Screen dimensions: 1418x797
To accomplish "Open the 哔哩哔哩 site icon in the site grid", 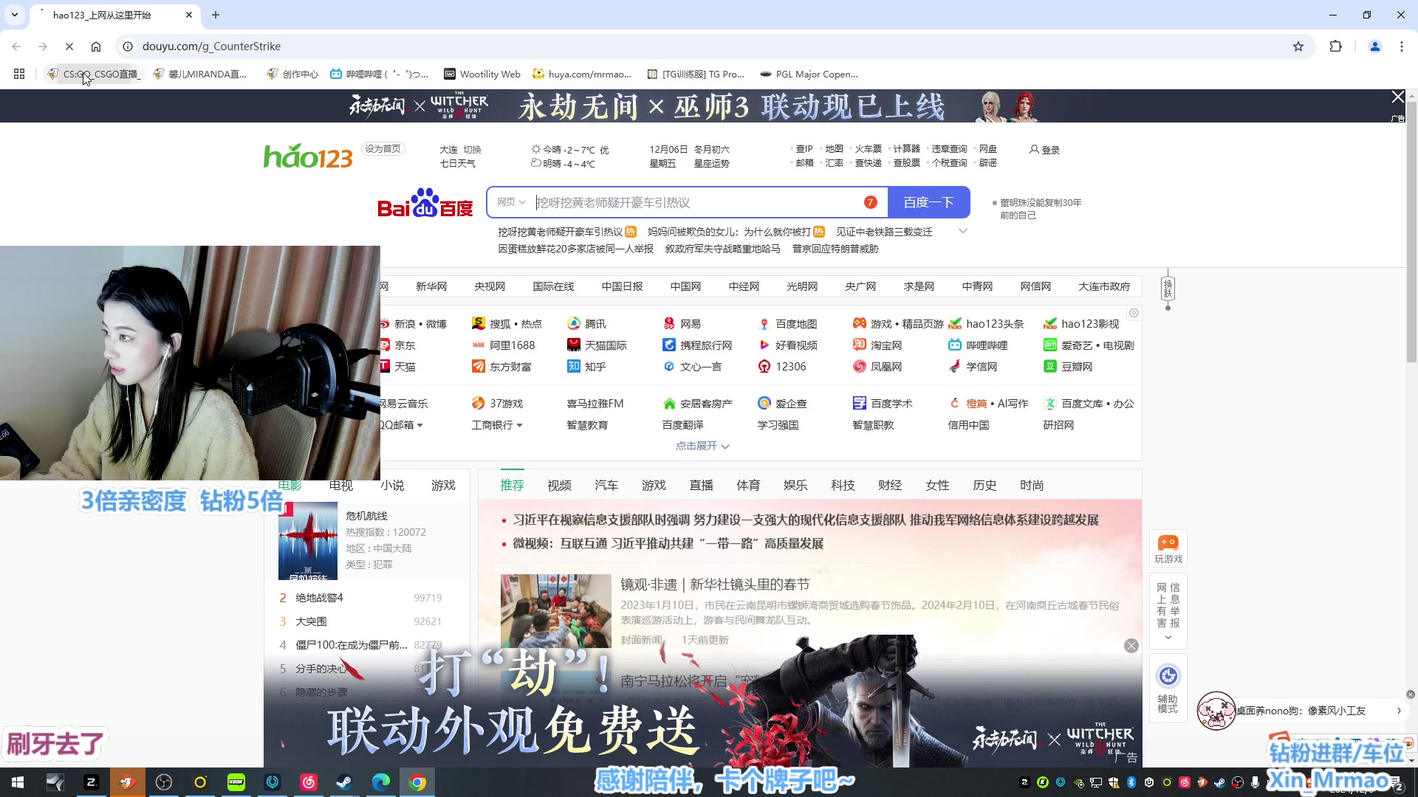I will pos(955,345).
